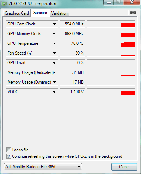Open the Validation tab
Screen dimensions: 141x174
point(60,13)
